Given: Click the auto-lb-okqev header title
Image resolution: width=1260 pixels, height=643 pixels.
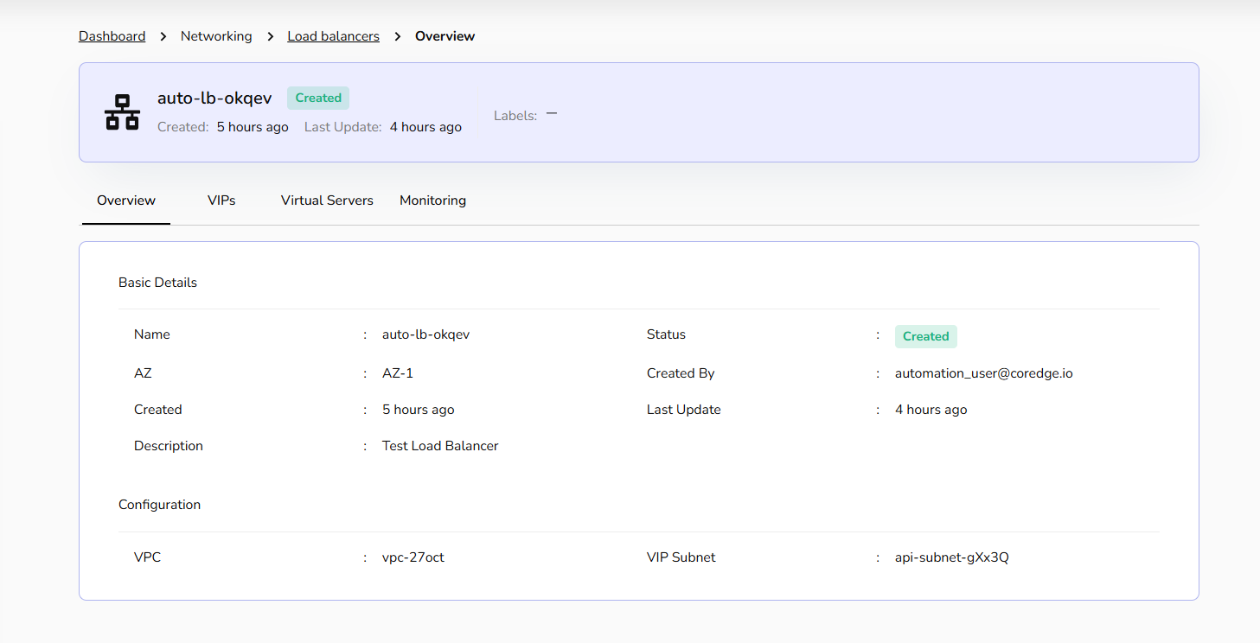Looking at the screenshot, I should click(x=214, y=98).
